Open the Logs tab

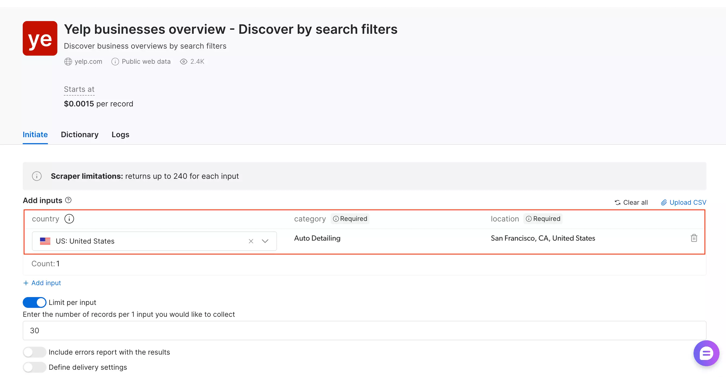tap(120, 134)
